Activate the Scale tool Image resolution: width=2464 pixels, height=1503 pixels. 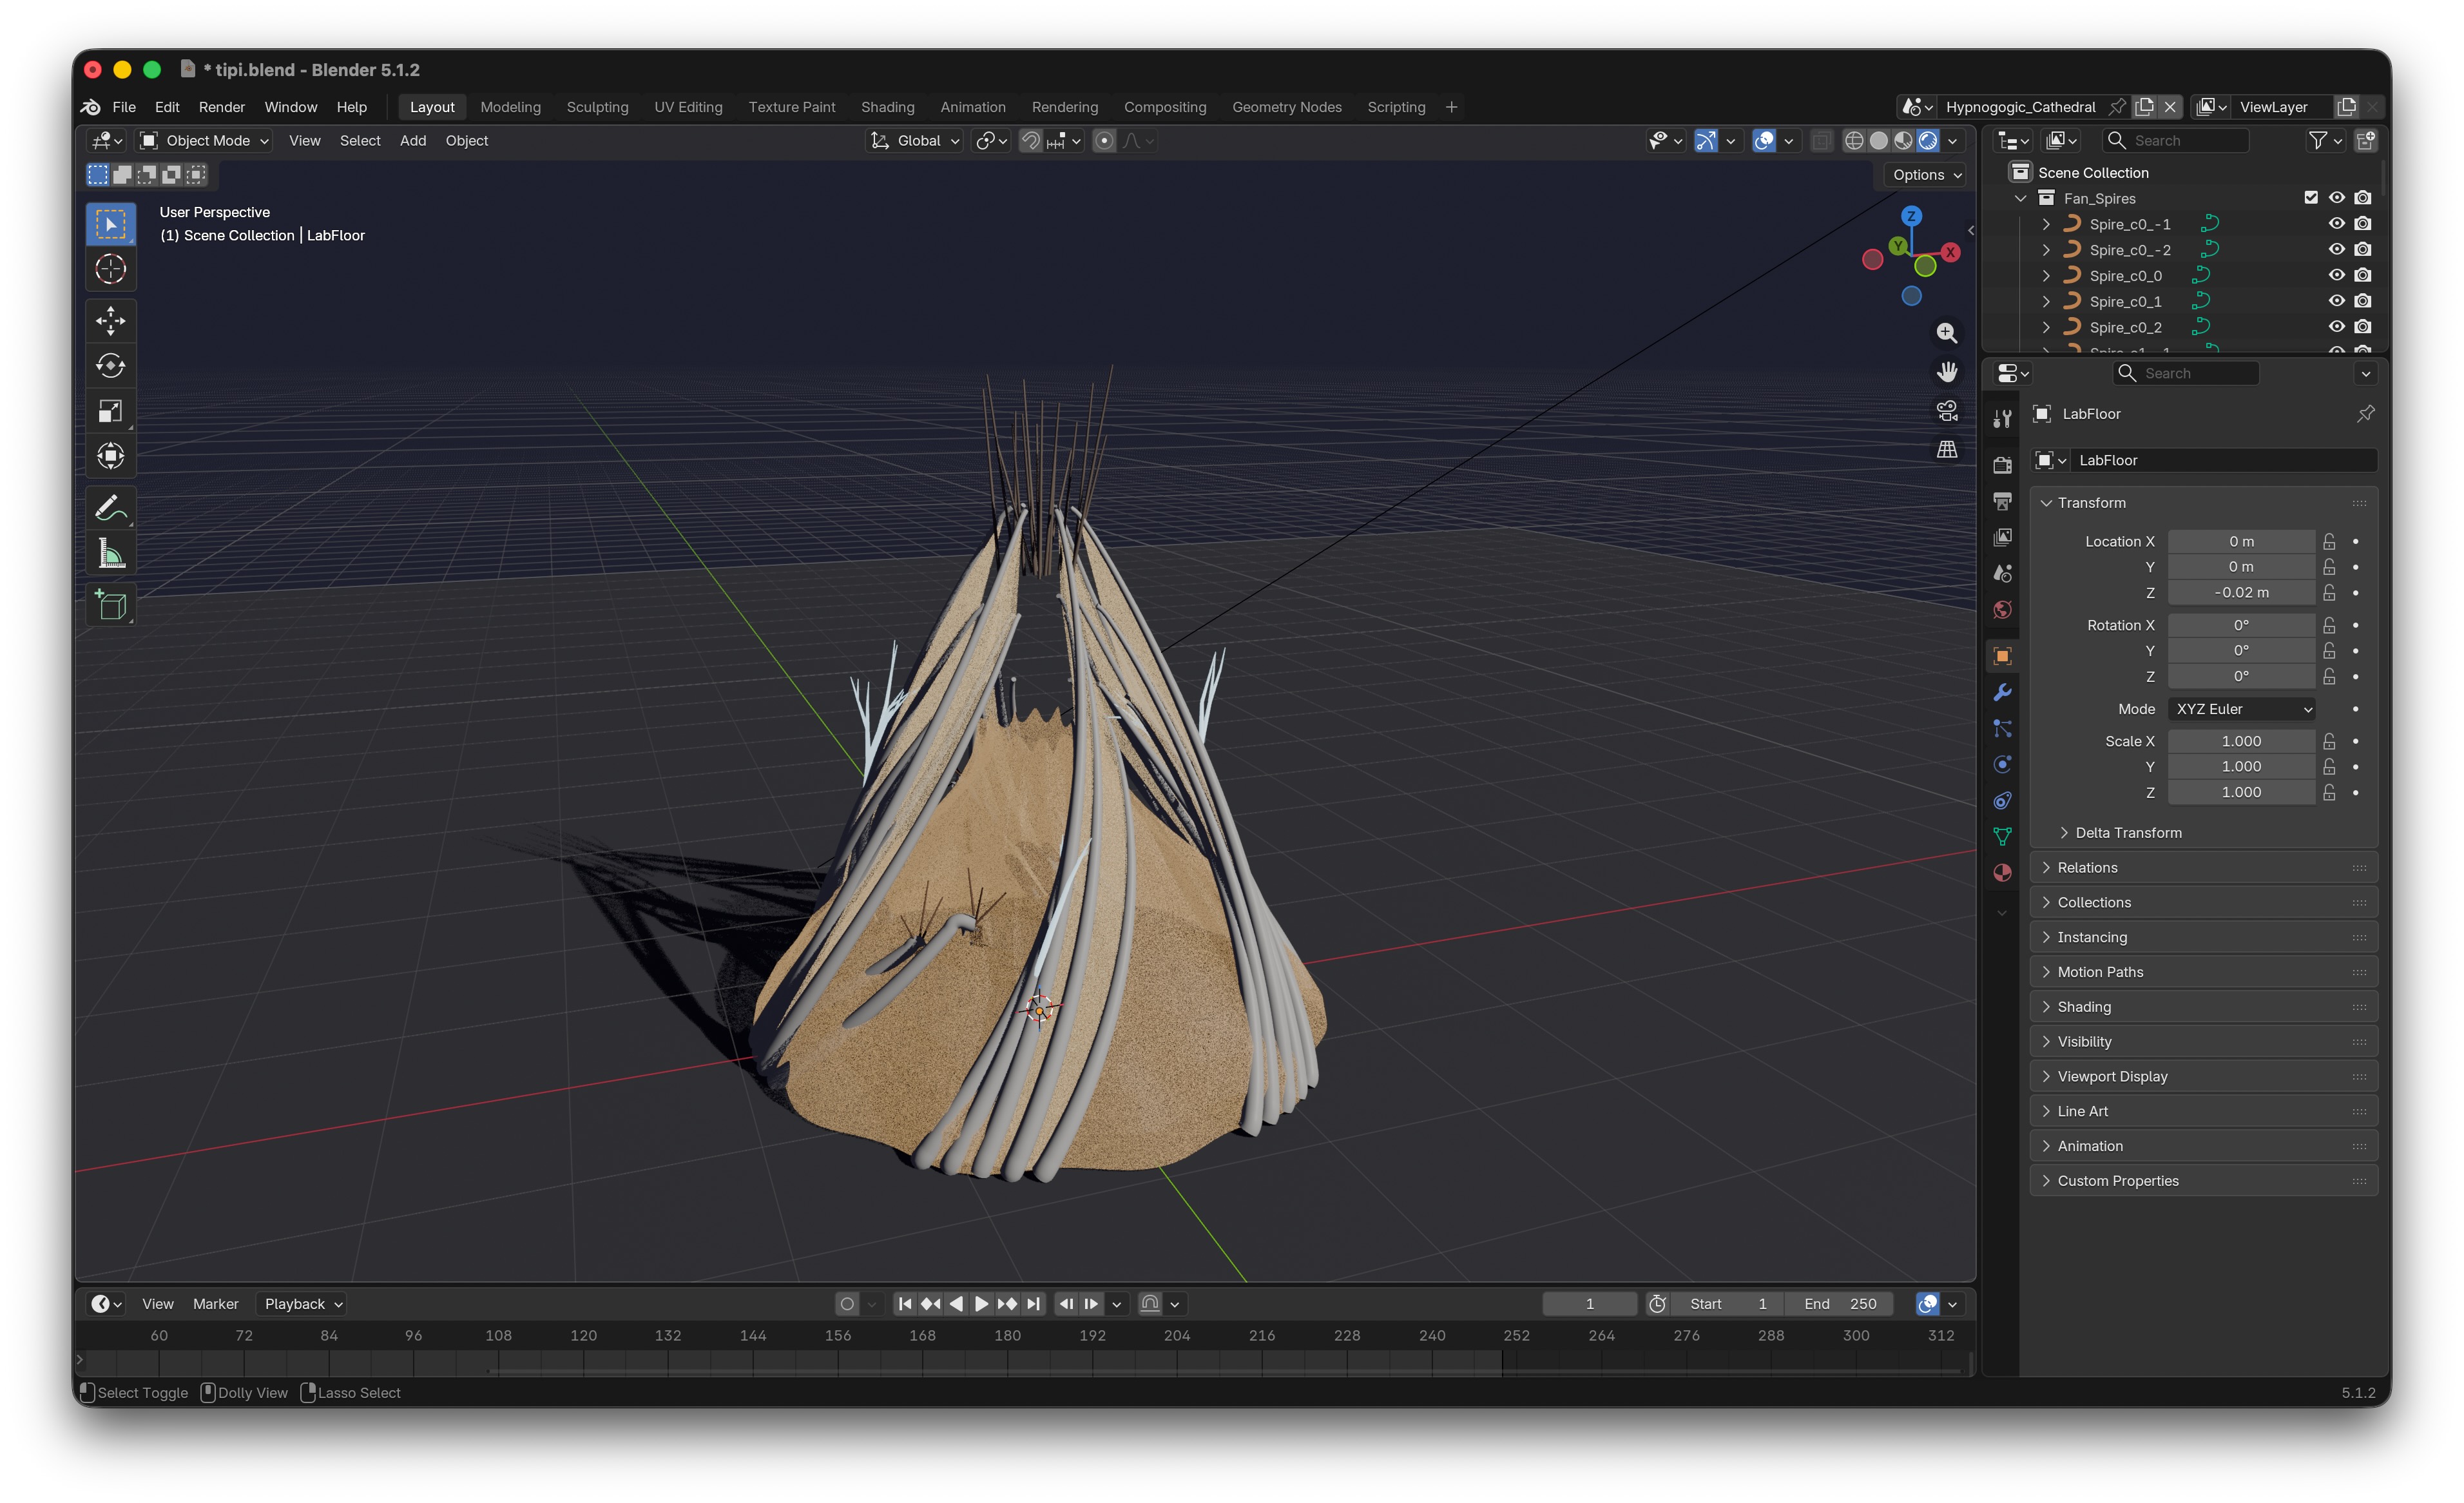click(x=110, y=411)
